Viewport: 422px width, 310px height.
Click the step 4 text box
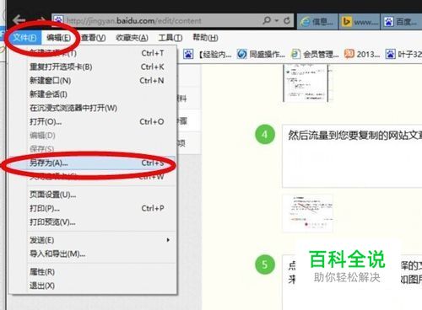[352, 156]
